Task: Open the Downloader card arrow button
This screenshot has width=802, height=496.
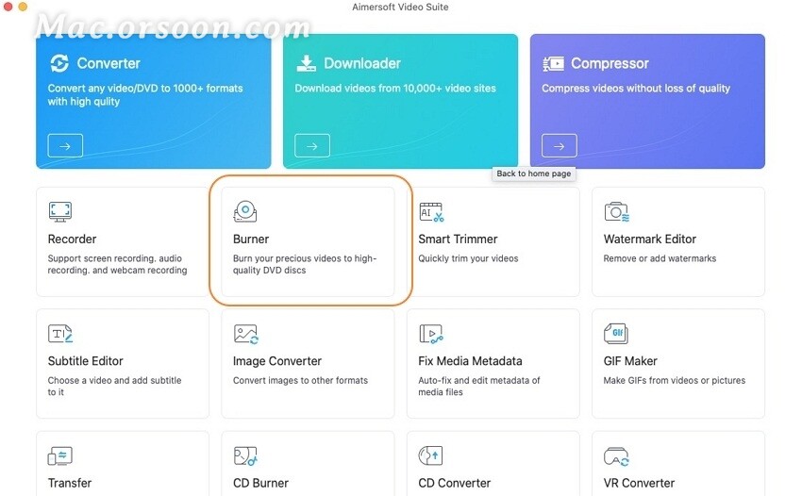Action: 312,146
